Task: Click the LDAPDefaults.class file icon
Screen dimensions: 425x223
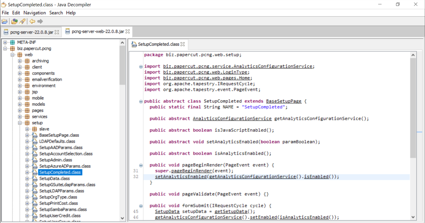Action: tap(35, 141)
